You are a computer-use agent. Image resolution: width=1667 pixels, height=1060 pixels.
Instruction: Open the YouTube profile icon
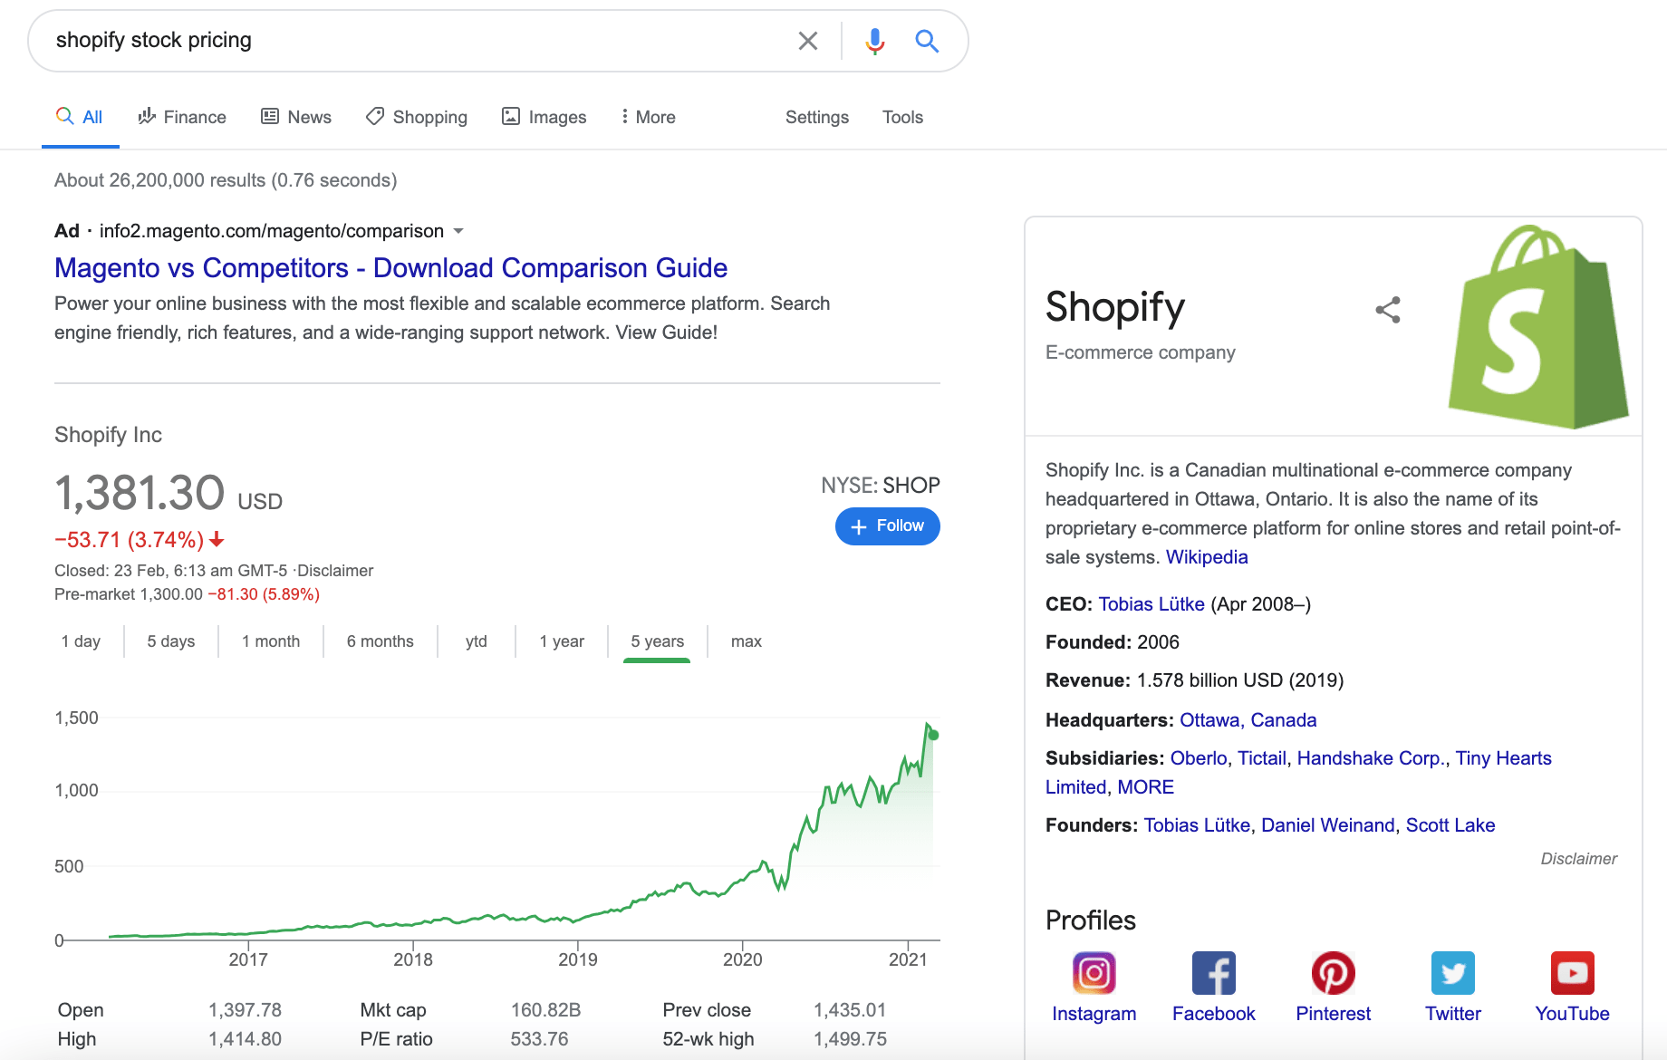tap(1573, 973)
